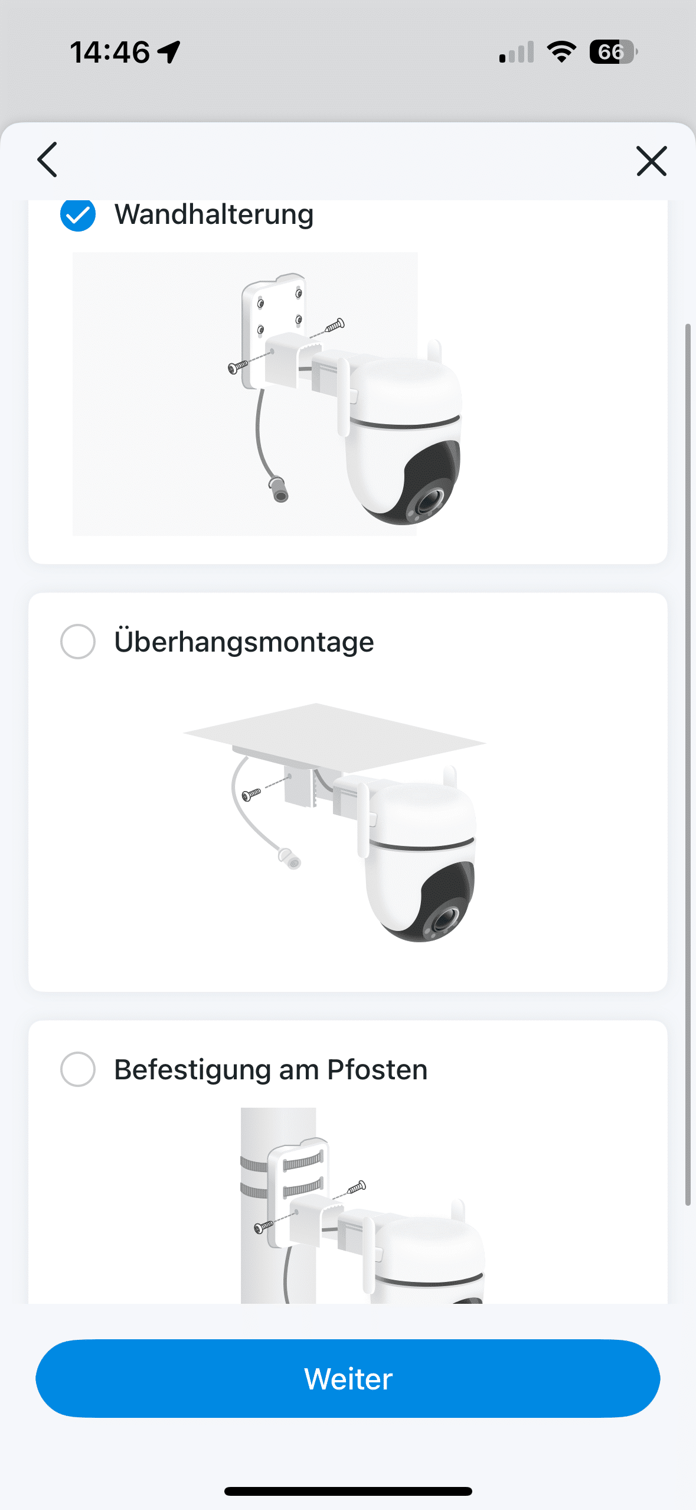Tap the Wandhalterung label text
Screen dimensions: 696x1510
click(x=214, y=214)
